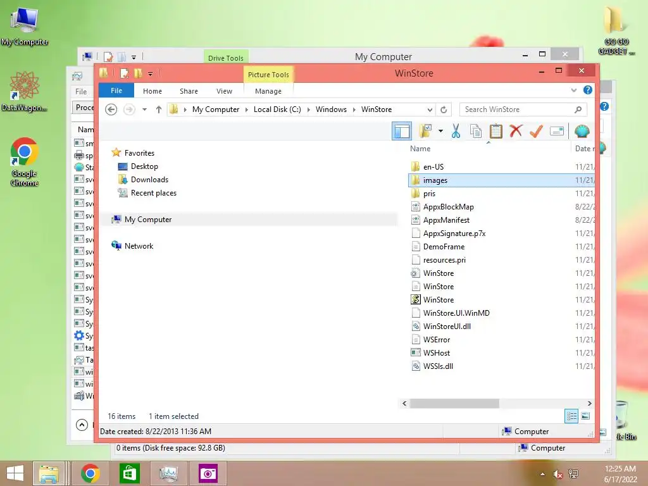Select Desktop under Favorites
The width and height of the screenshot is (648, 486).
tap(144, 166)
